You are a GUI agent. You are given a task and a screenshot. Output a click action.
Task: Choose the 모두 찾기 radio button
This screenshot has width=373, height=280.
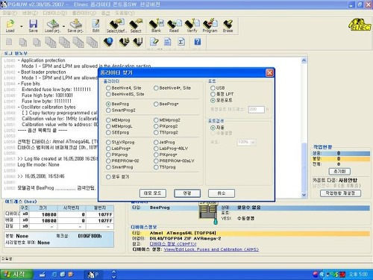(x=108, y=177)
